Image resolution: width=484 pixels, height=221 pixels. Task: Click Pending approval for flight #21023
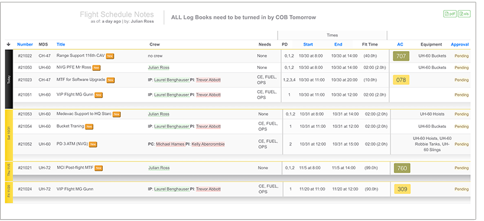tap(462, 80)
